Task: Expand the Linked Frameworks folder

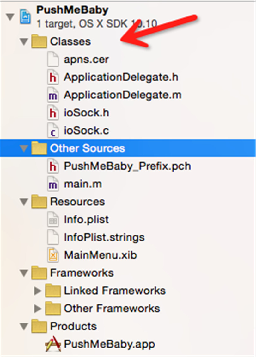Action: [38, 291]
